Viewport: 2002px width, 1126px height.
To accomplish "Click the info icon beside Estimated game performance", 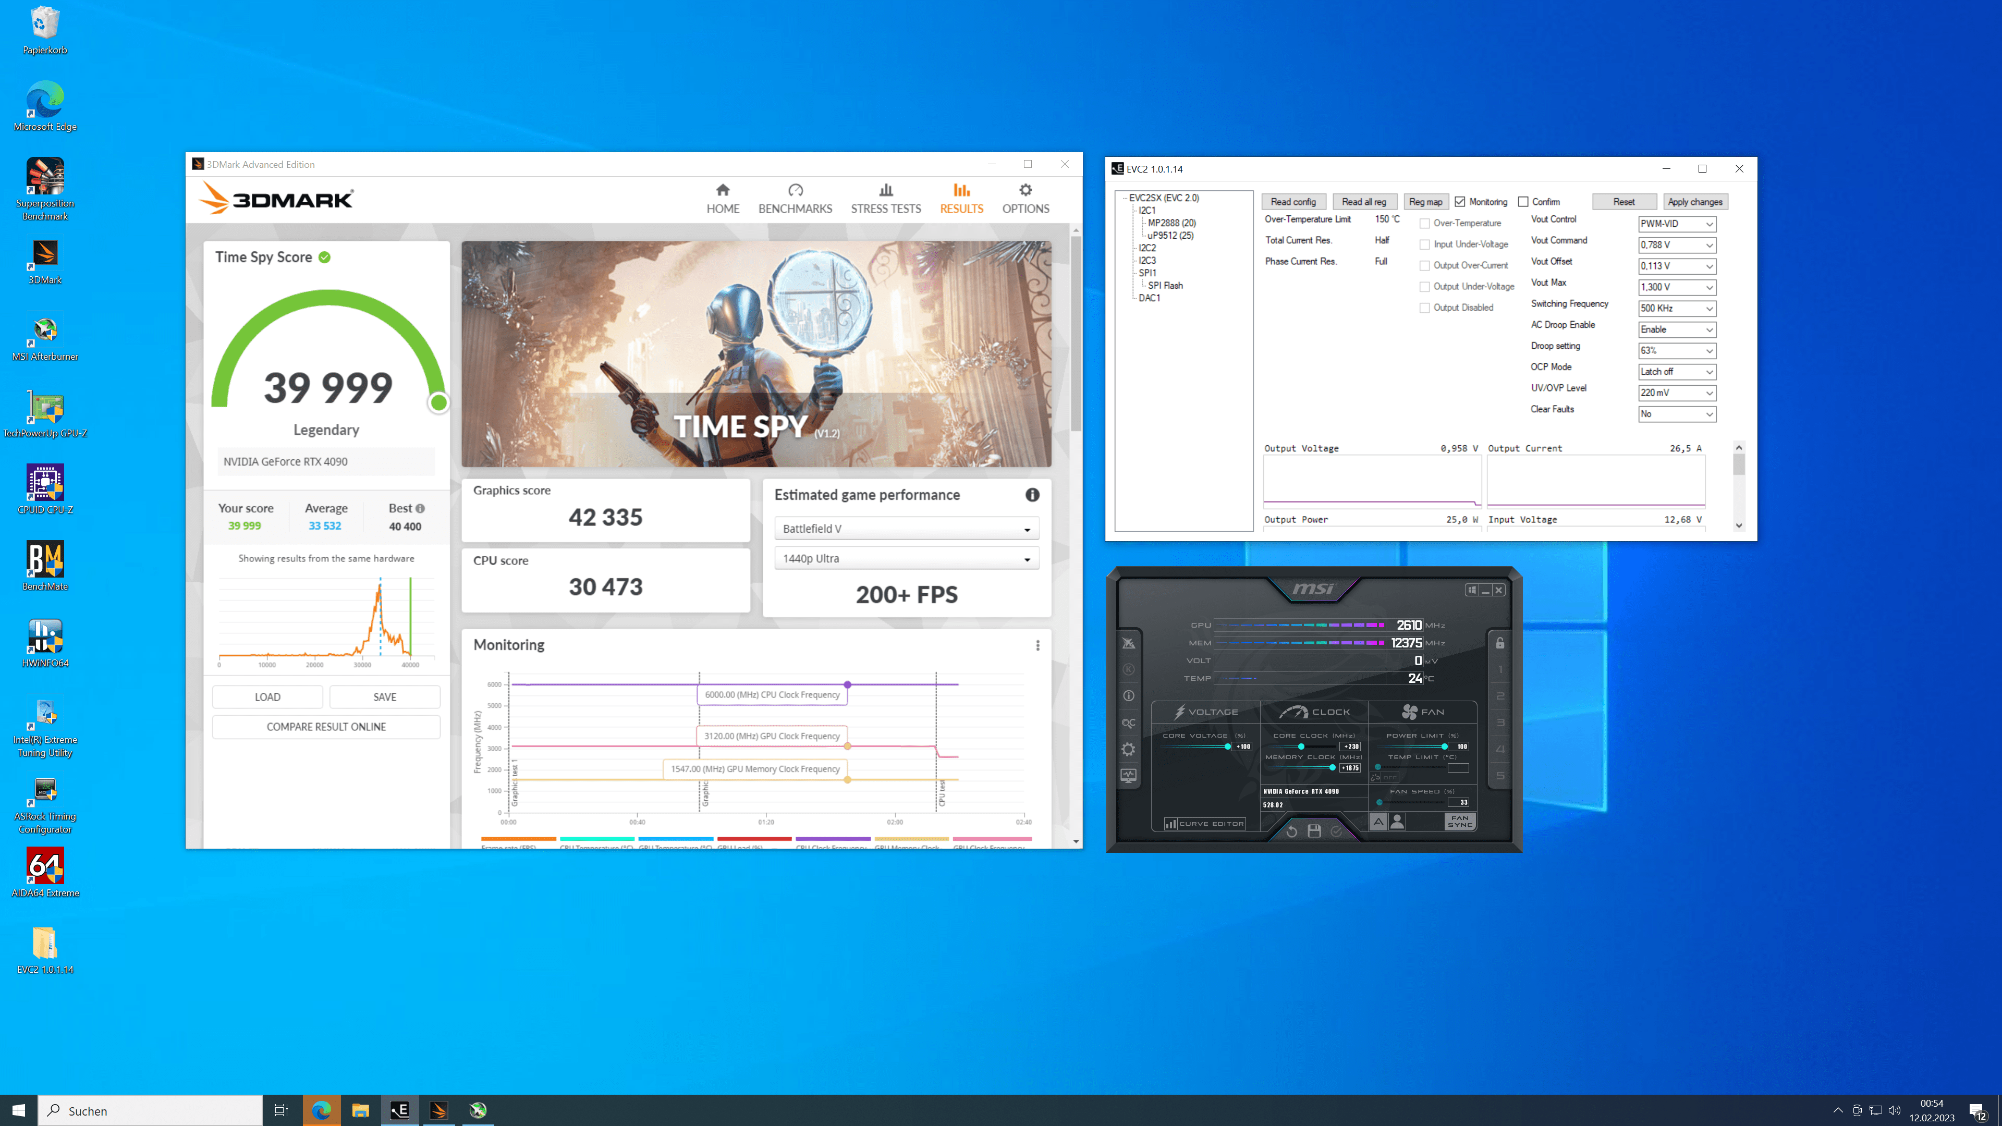I will coord(1032,495).
